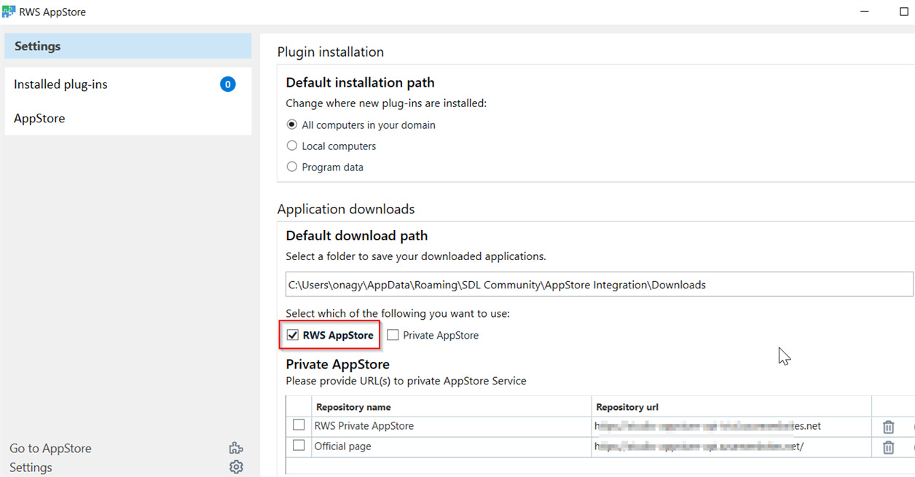Uncheck the RWS AppStore checkbox

[x=293, y=335]
